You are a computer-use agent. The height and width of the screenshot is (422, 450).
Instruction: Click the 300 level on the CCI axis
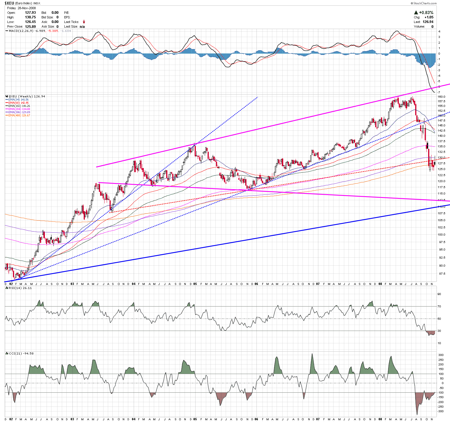(441, 355)
